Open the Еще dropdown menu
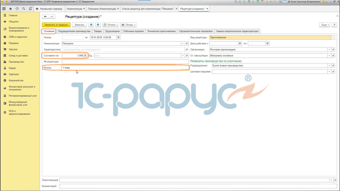The image size is (340, 191). pos(325,25)
